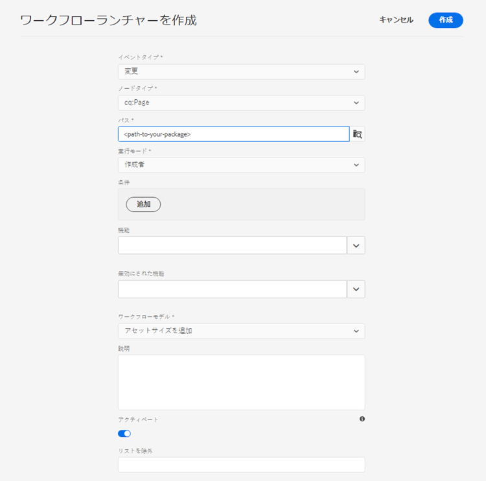Open the ノードタイプ cq:Page dropdown
Screen dimensions: 486x481
point(241,102)
